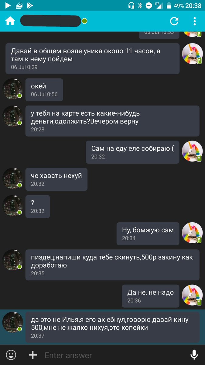Open contact avatar beside 'окей' message
The image size is (205, 365).
tap(12, 89)
